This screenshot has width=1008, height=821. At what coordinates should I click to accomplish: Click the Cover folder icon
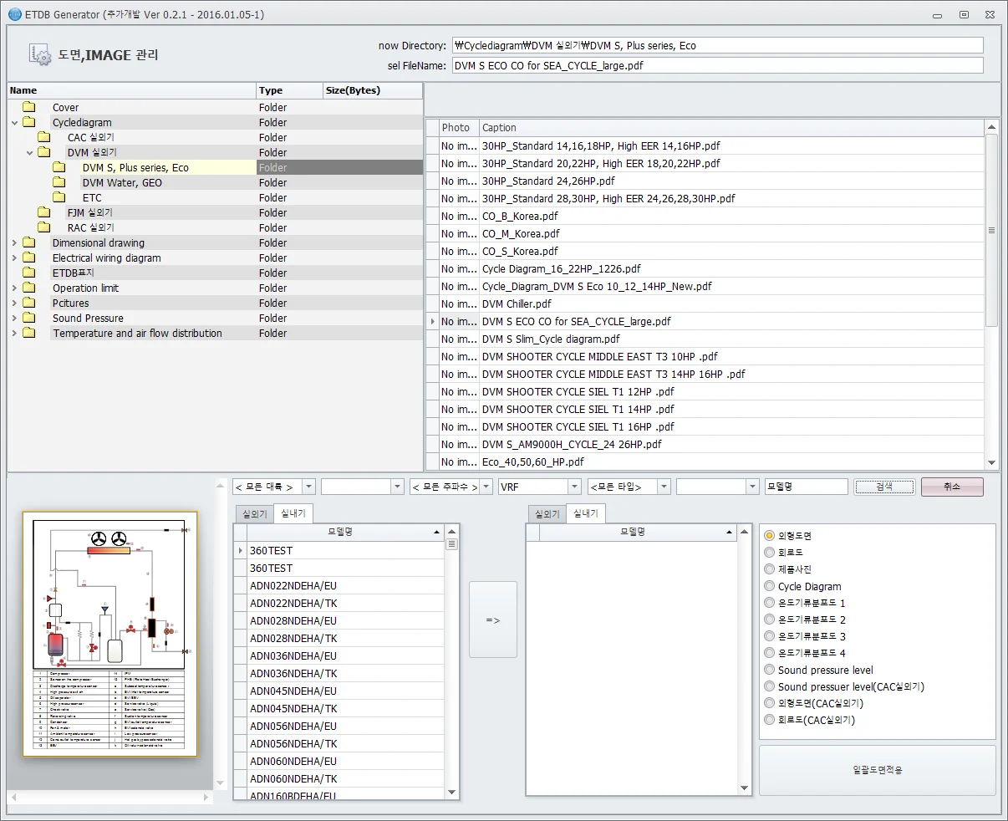click(x=29, y=107)
